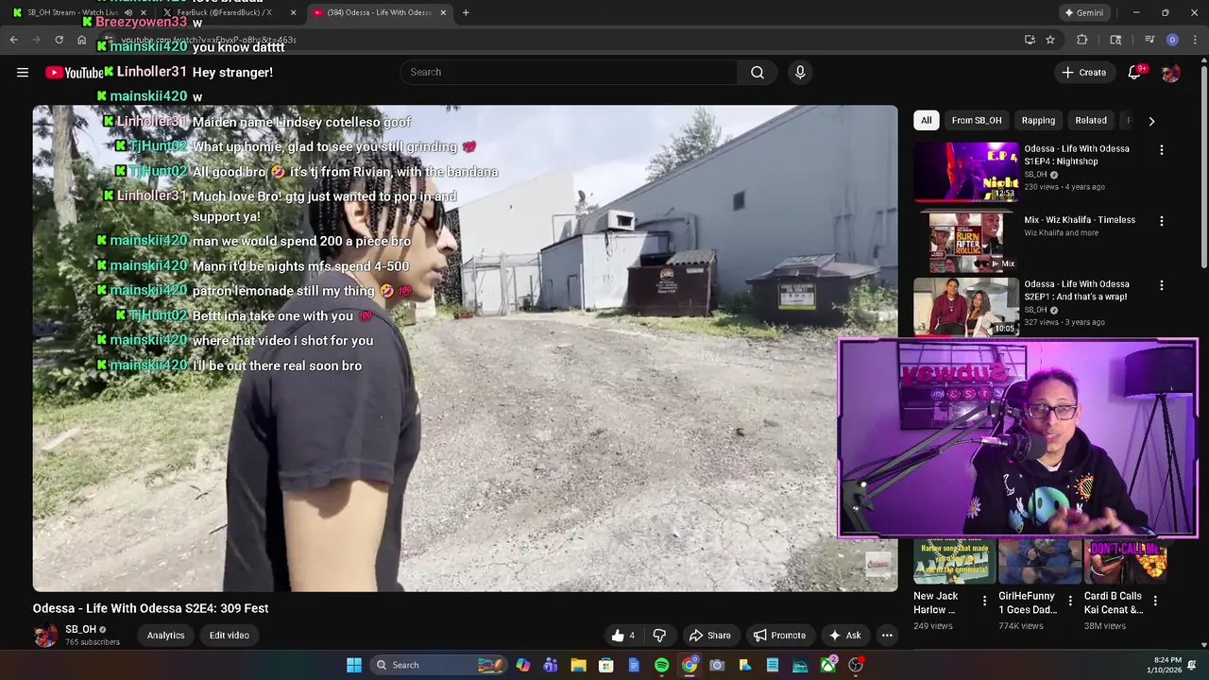
Task: Reload the page with the refresh icon
Action: [59, 40]
